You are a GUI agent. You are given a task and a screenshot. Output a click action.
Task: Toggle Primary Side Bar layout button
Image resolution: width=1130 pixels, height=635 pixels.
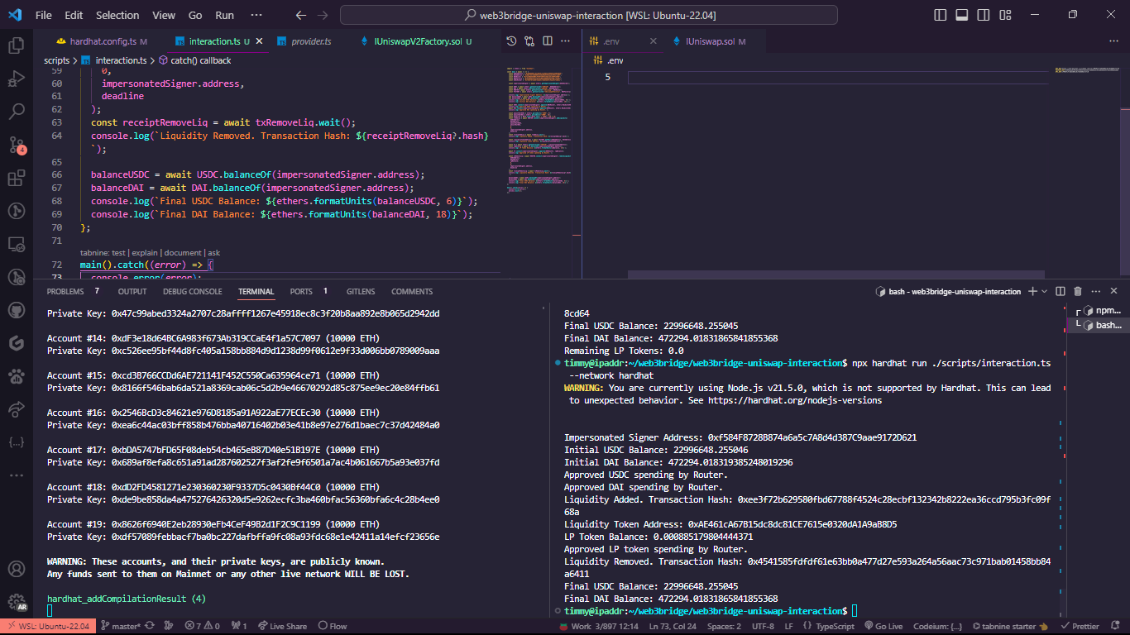point(941,15)
